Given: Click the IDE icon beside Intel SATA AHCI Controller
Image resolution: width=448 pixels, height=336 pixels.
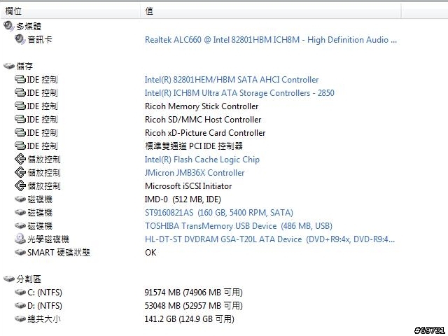Looking at the screenshot, I should coord(20,79).
